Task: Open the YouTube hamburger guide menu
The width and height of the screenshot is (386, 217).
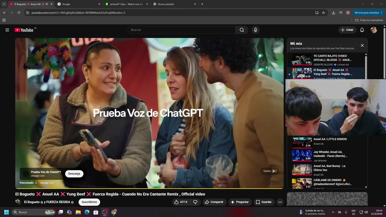Action: (7, 30)
